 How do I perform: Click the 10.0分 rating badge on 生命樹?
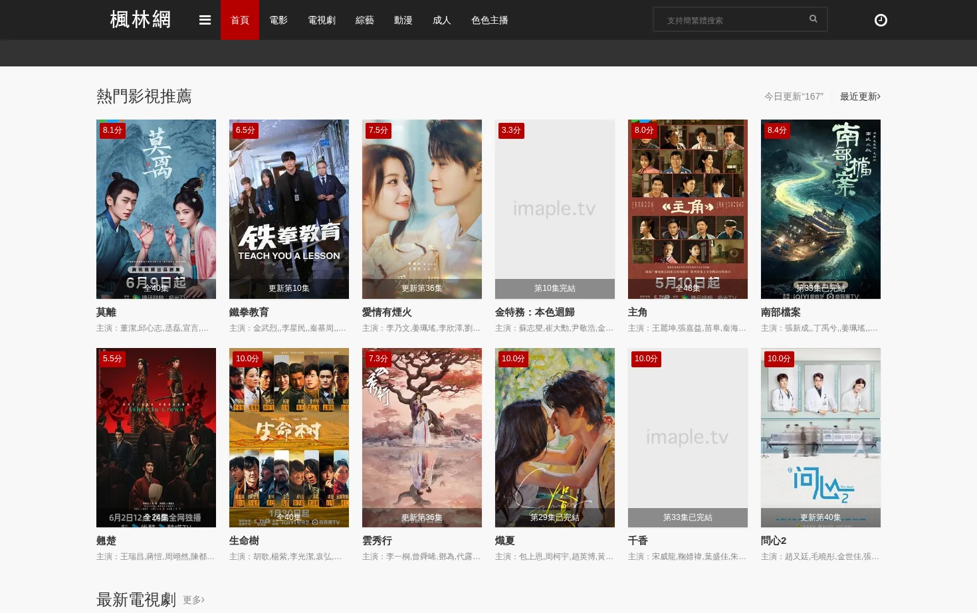pos(247,359)
